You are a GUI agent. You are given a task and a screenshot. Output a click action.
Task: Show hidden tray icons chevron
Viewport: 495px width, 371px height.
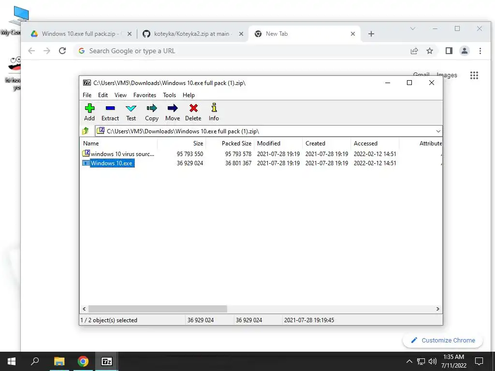tap(409, 361)
